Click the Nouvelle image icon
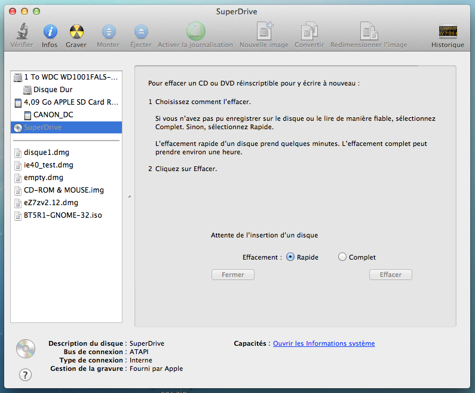This screenshot has height=393, width=475. pyautogui.click(x=265, y=31)
